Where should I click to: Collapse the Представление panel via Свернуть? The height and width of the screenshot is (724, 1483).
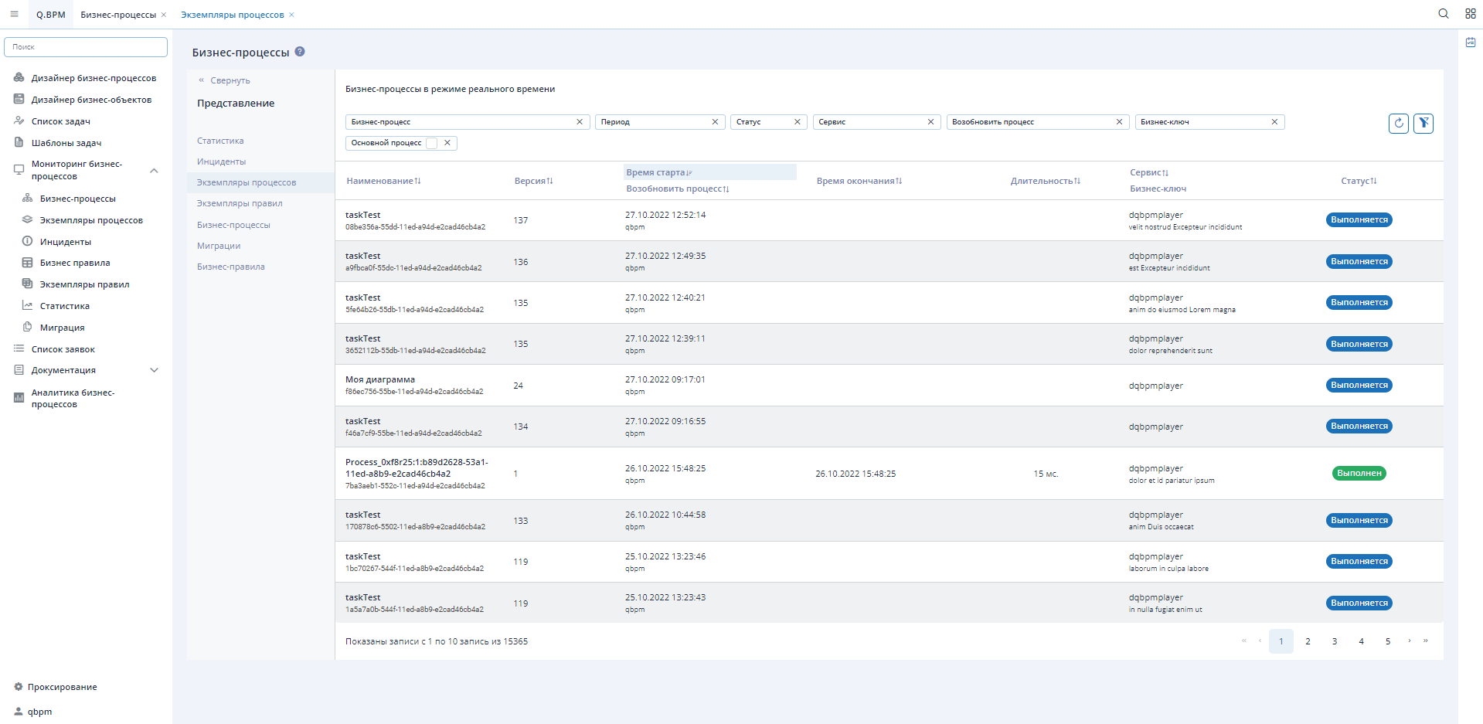224,80
